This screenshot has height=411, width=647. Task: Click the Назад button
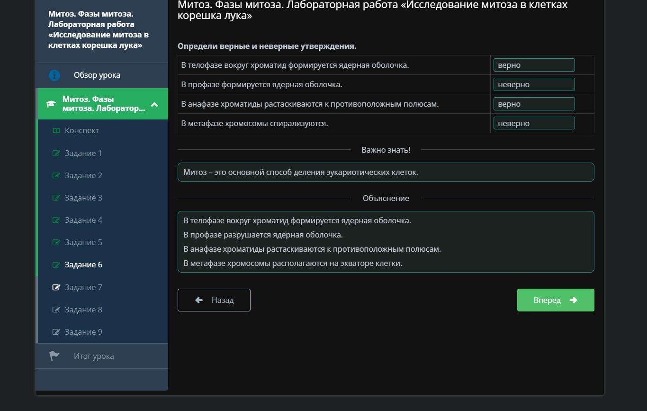[214, 300]
